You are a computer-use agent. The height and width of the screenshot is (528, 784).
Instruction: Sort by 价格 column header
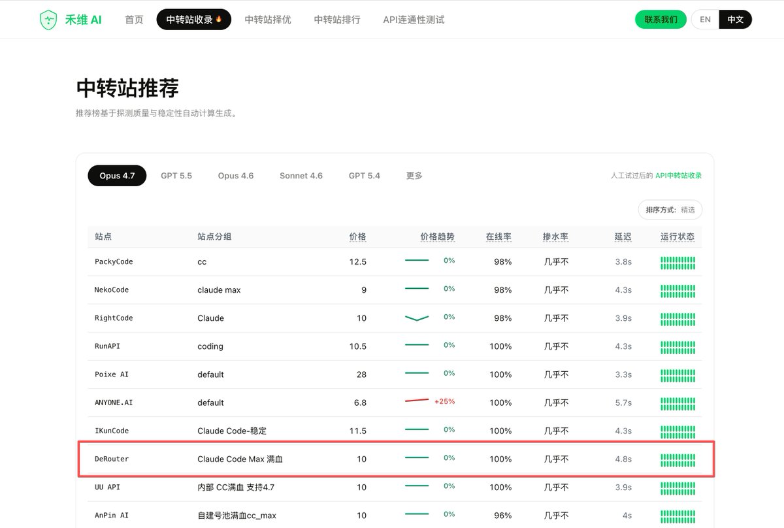point(358,237)
